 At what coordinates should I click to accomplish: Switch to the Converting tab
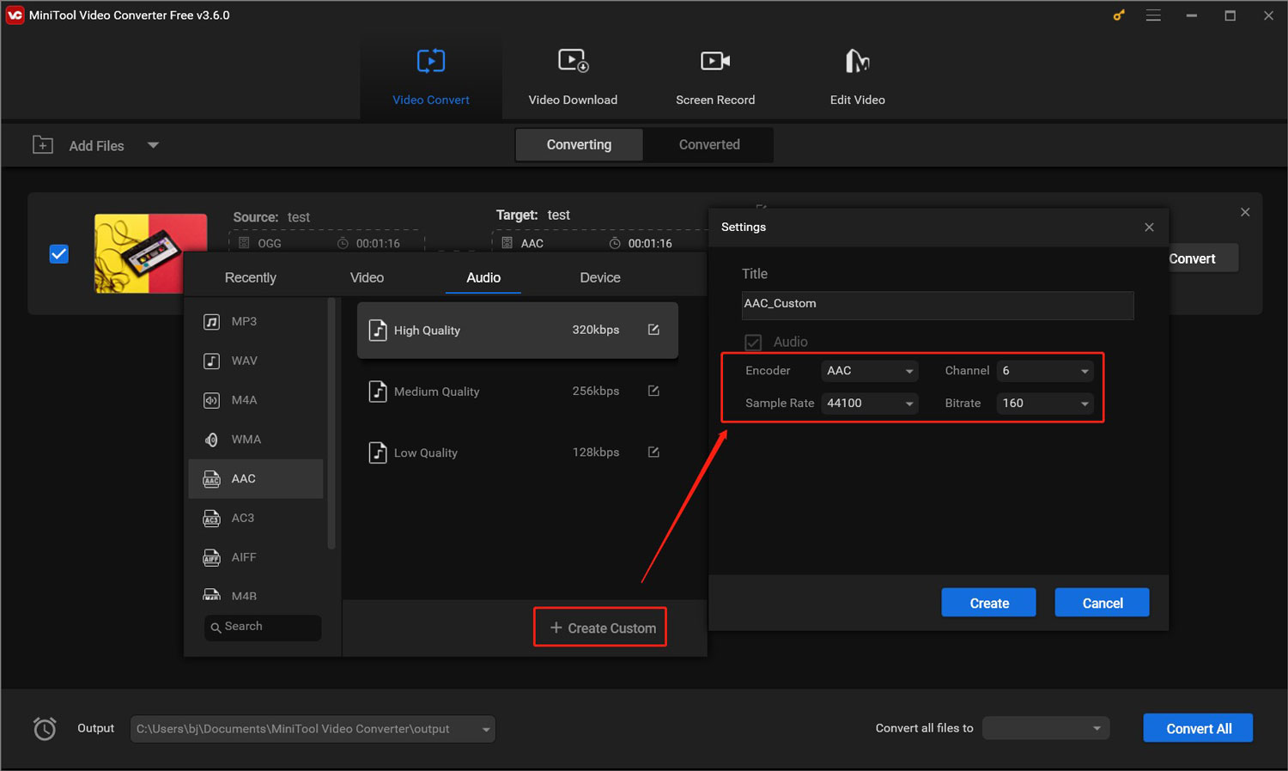tap(579, 144)
